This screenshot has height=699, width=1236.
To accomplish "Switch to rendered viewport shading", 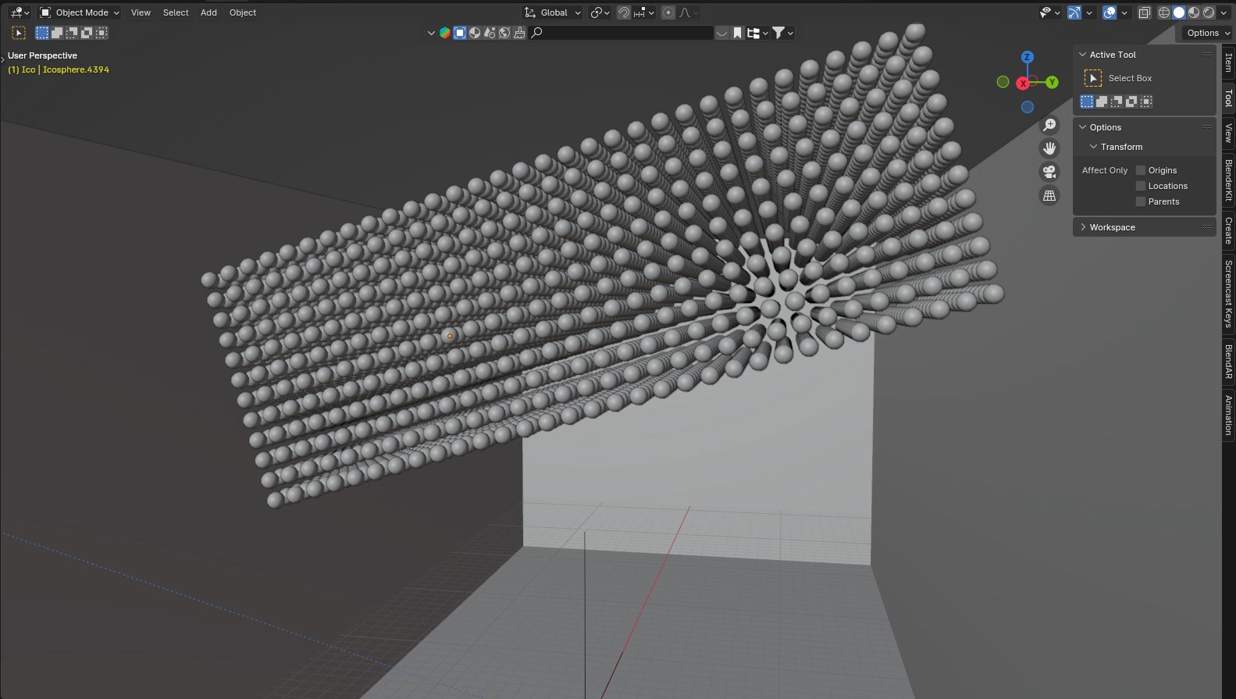I will point(1209,12).
